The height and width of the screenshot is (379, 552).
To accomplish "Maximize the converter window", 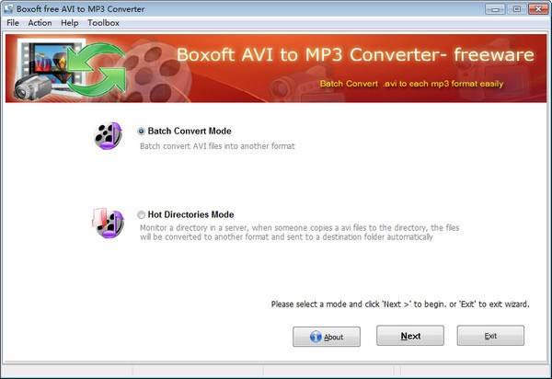I will pos(516,9).
